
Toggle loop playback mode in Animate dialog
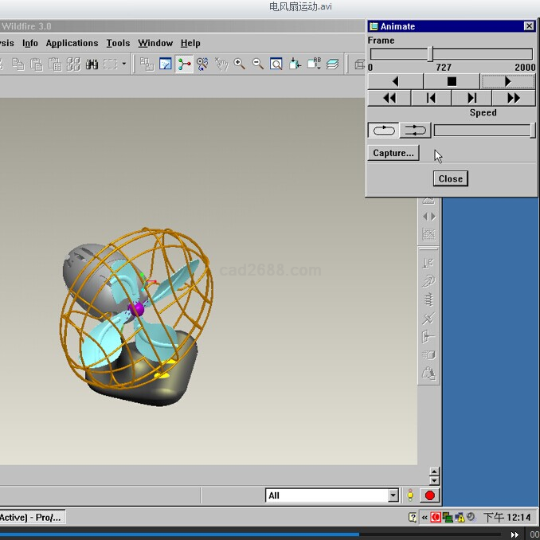(x=383, y=130)
